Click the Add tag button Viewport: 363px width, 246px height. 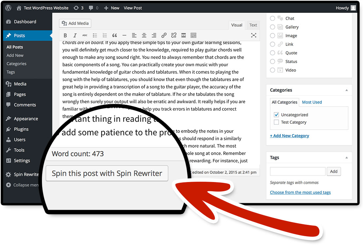click(x=334, y=171)
